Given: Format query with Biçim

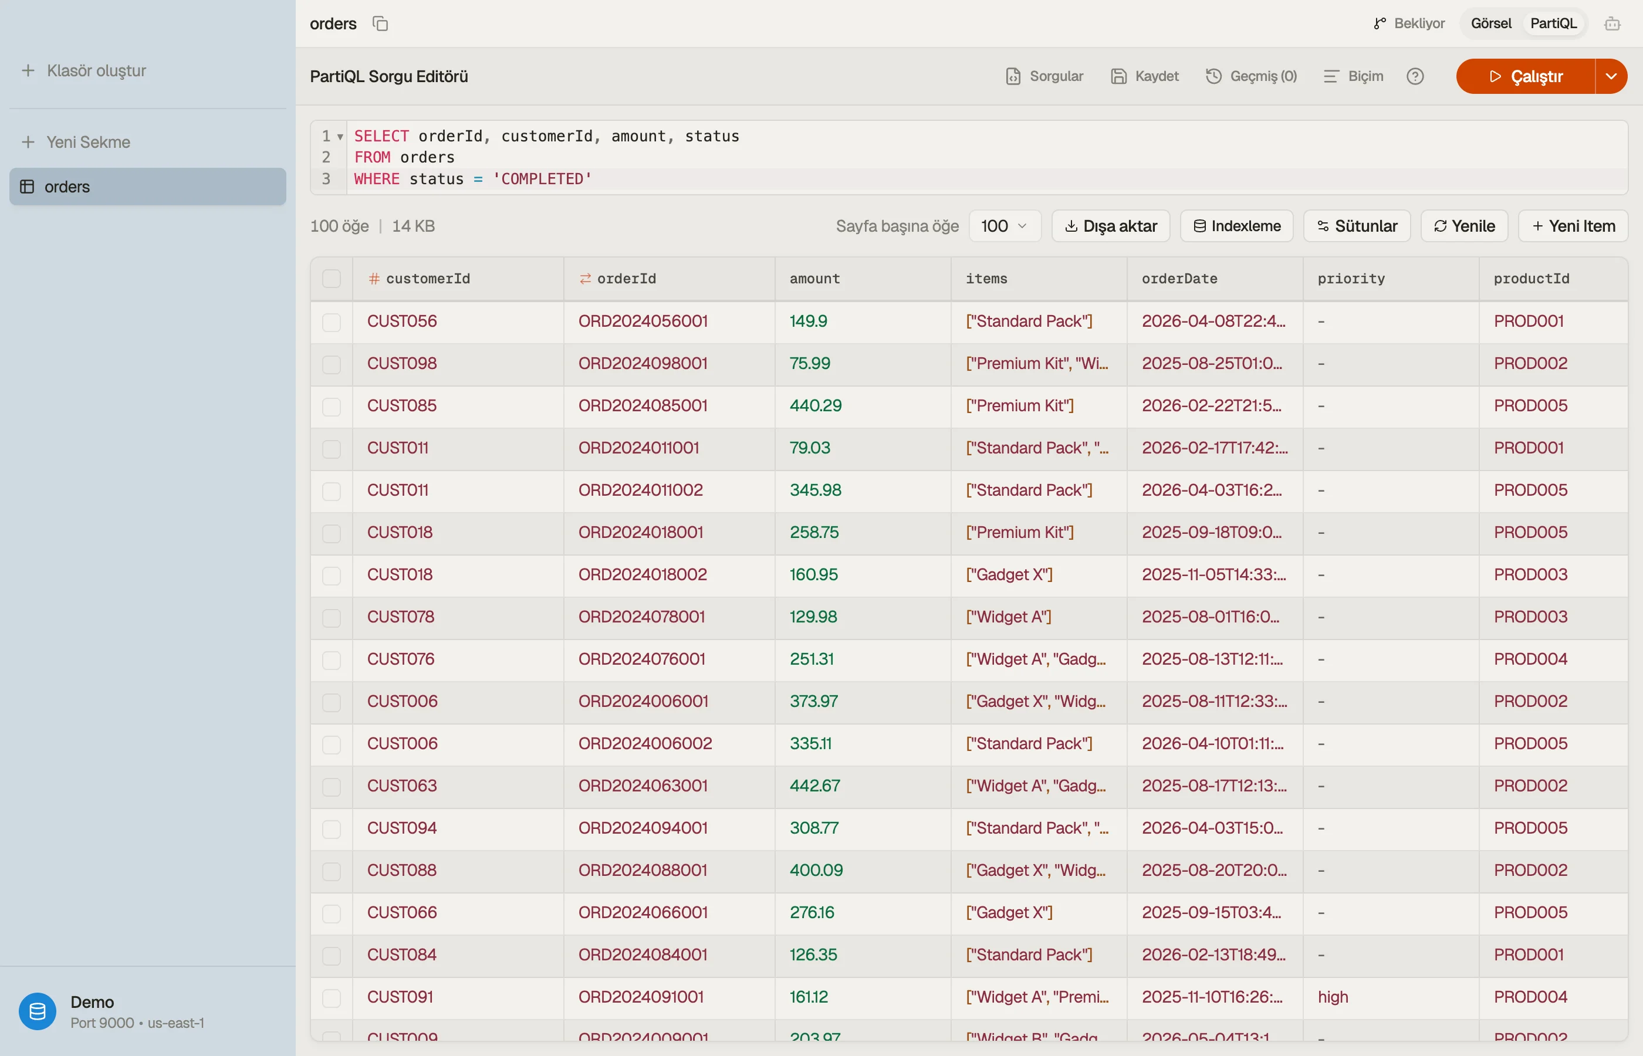Looking at the screenshot, I should (1353, 76).
